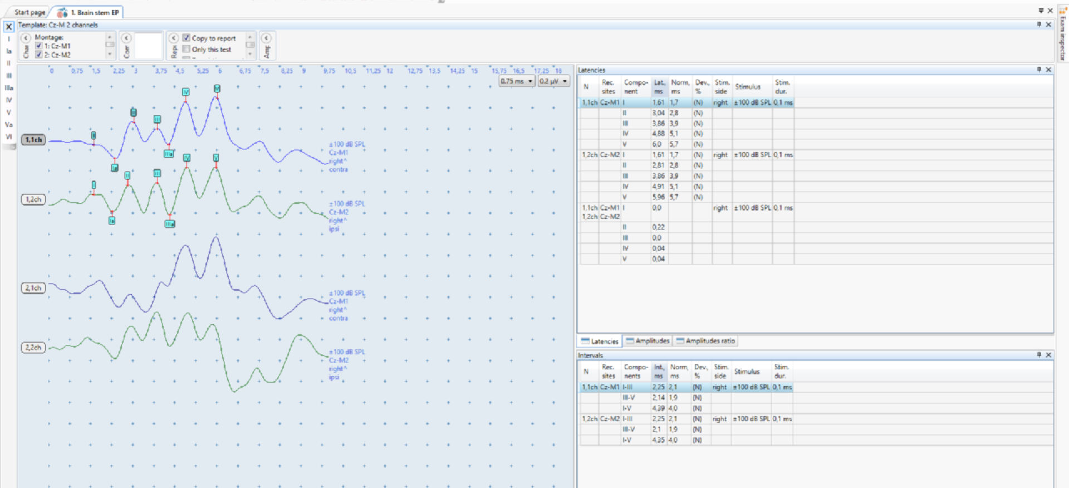Select the wave VI marker tool in sidebar
This screenshot has height=488, width=1069.
click(8, 137)
